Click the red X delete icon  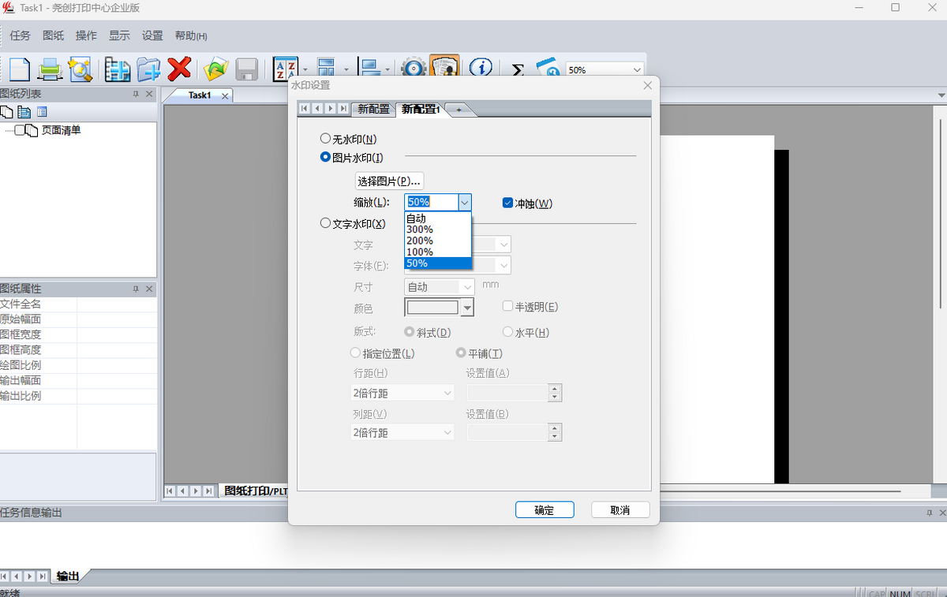179,69
